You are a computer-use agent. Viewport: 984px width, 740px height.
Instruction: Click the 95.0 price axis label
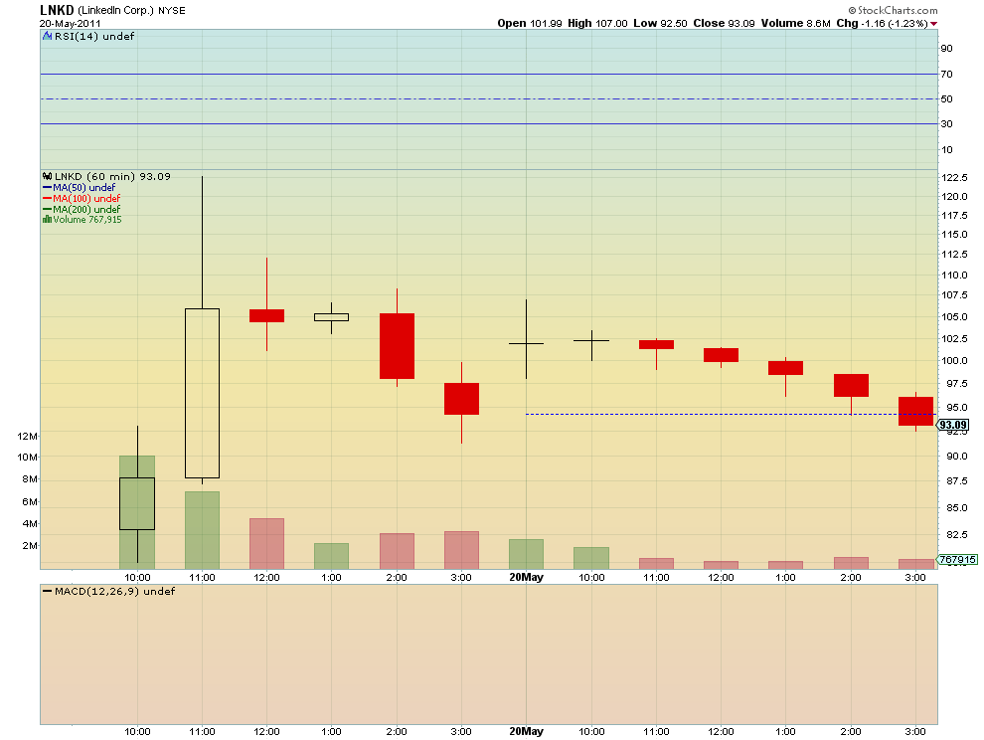pyautogui.click(x=957, y=408)
